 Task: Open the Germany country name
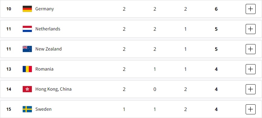[45, 9]
